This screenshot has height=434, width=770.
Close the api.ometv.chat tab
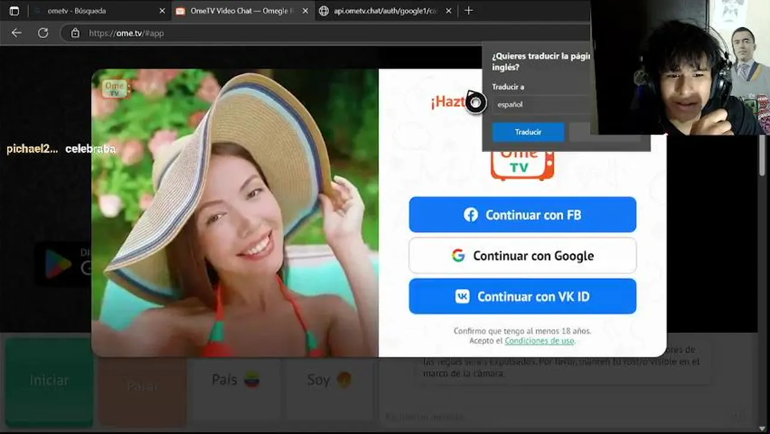point(449,11)
